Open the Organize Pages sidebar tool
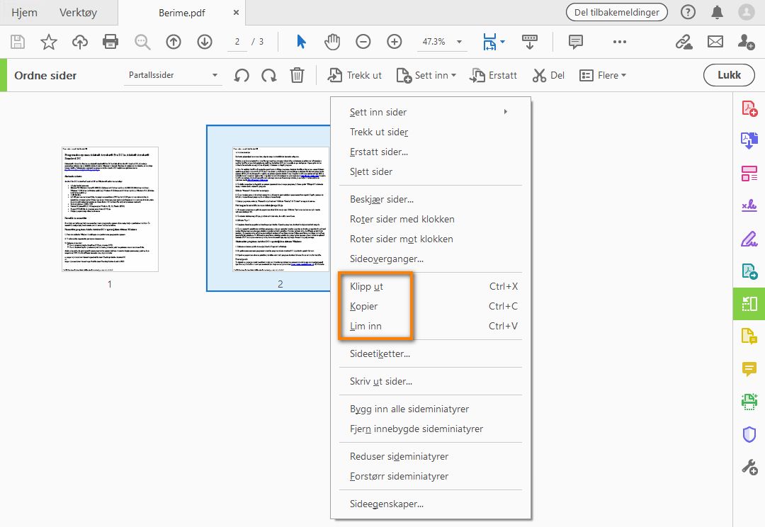 tap(749, 304)
